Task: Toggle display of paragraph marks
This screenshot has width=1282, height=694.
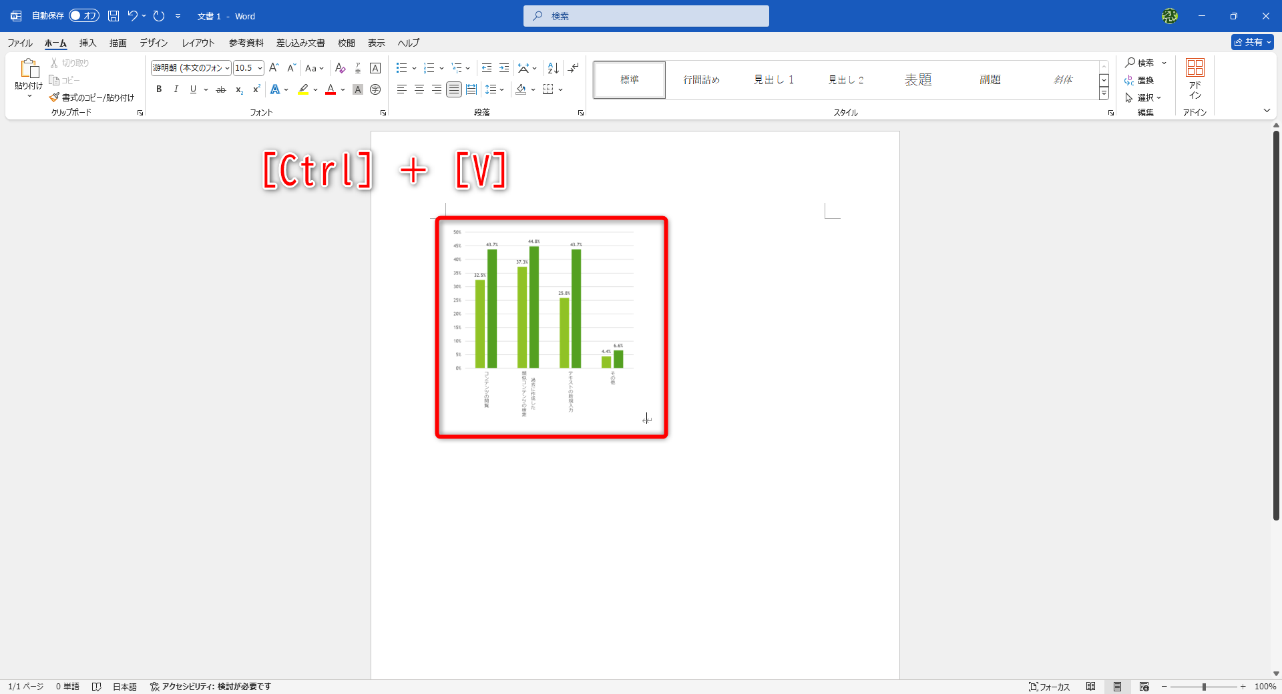Action: [573, 67]
